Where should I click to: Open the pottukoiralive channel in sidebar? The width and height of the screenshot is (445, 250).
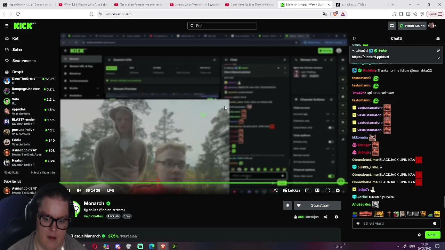pos(29,132)
